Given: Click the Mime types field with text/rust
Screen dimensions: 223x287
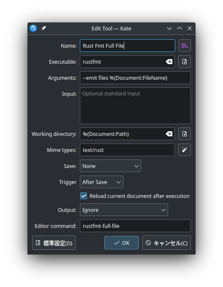Looking at the screenshot, I should coord(127,150).
